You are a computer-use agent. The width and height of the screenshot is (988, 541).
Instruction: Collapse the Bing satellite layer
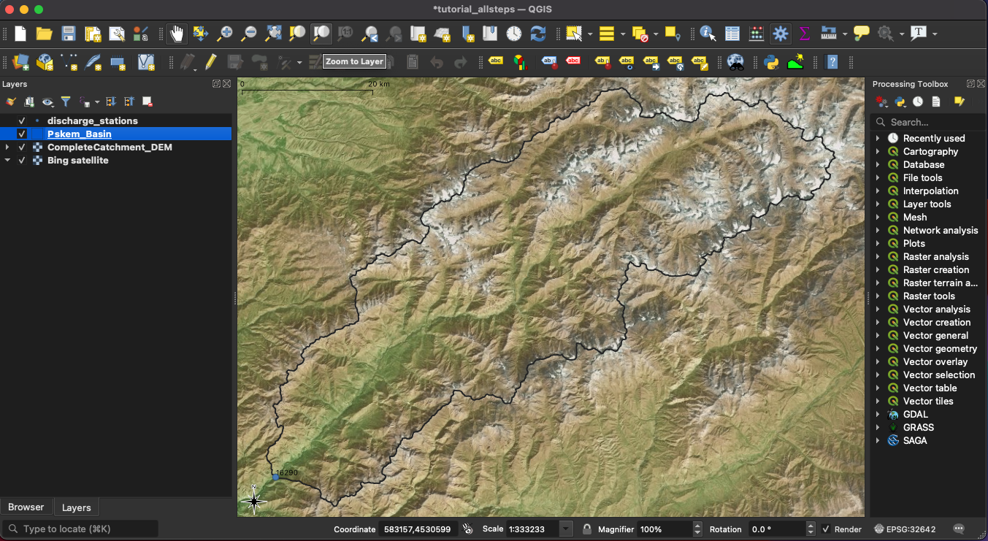[x=7, y=160]
